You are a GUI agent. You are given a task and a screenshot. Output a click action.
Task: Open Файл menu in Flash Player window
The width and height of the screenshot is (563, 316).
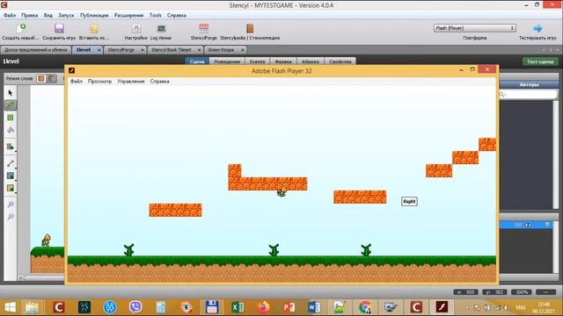click(x=77, y=82)
